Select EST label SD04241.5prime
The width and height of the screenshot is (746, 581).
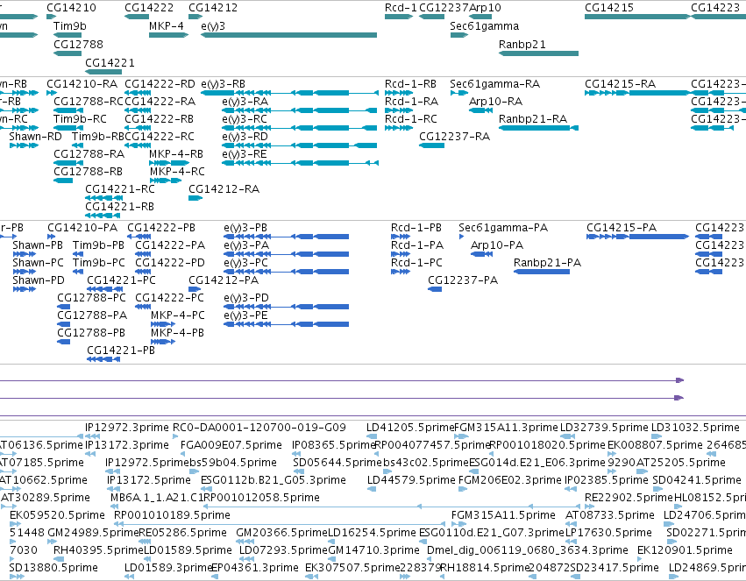pyautogui.click(x=697, y=480)
